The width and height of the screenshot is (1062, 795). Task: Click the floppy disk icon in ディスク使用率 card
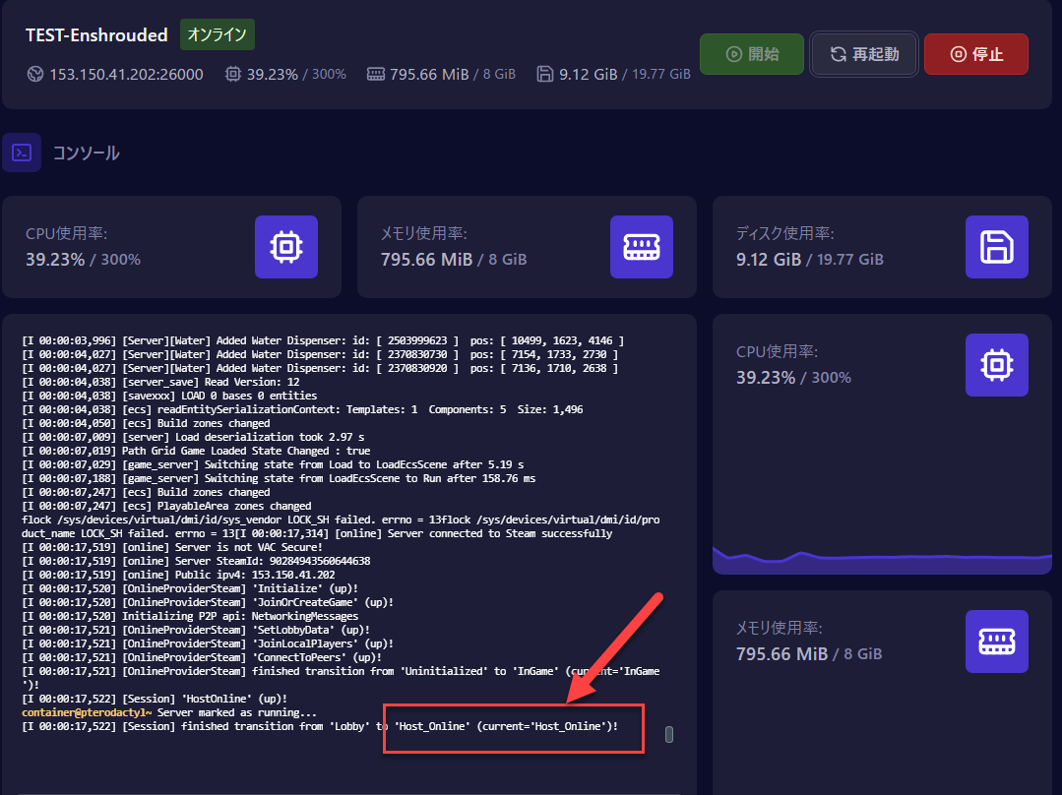[996, 246]
